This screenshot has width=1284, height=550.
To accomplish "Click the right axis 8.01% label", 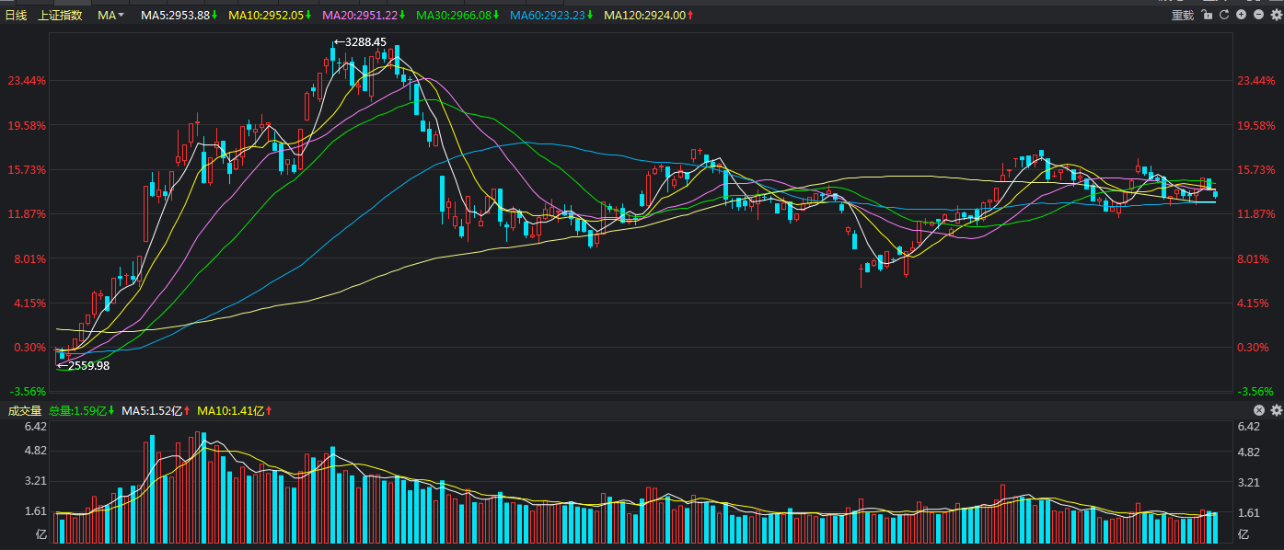I will 1254,258.
